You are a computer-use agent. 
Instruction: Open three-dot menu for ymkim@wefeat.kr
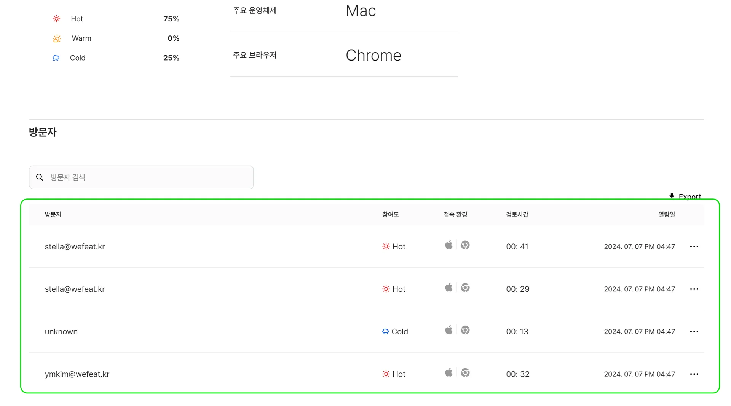pyautogui.click(x=694, y=374)
